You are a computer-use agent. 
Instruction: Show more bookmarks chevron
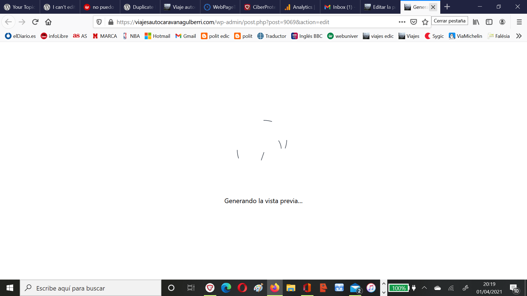[519, 36]
